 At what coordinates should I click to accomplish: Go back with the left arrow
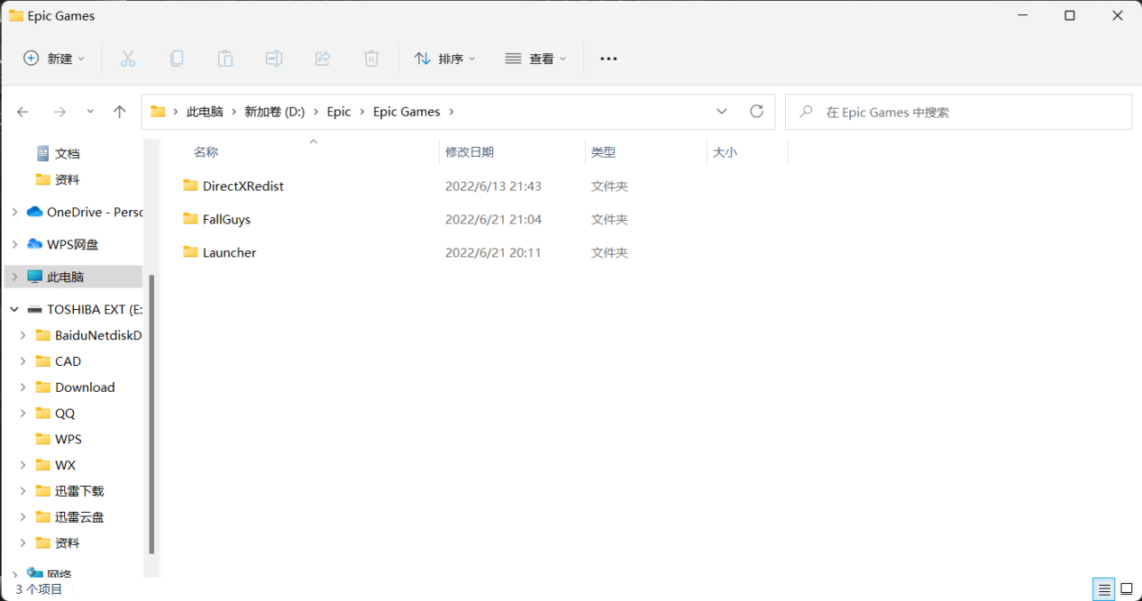click(x=23, y=112)
